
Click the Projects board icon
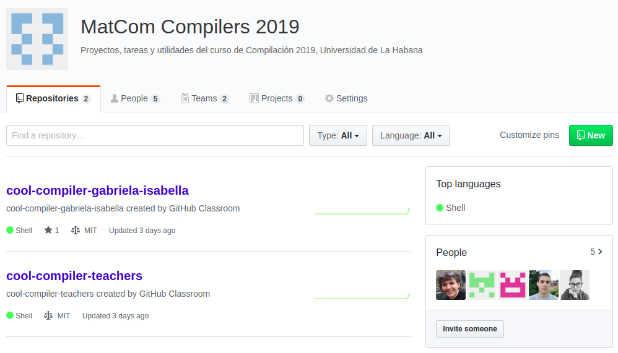tap(255, 98)
